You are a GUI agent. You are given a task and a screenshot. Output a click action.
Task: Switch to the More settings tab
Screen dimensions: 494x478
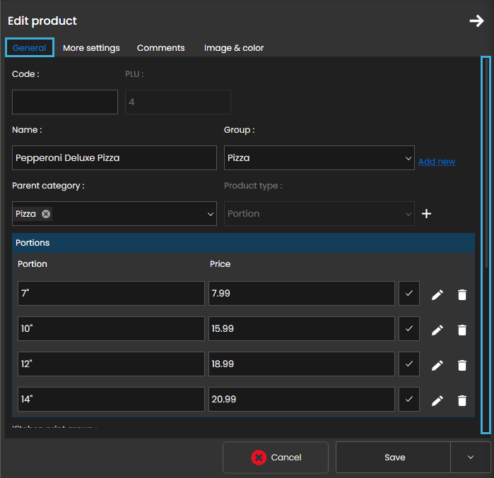91,48
